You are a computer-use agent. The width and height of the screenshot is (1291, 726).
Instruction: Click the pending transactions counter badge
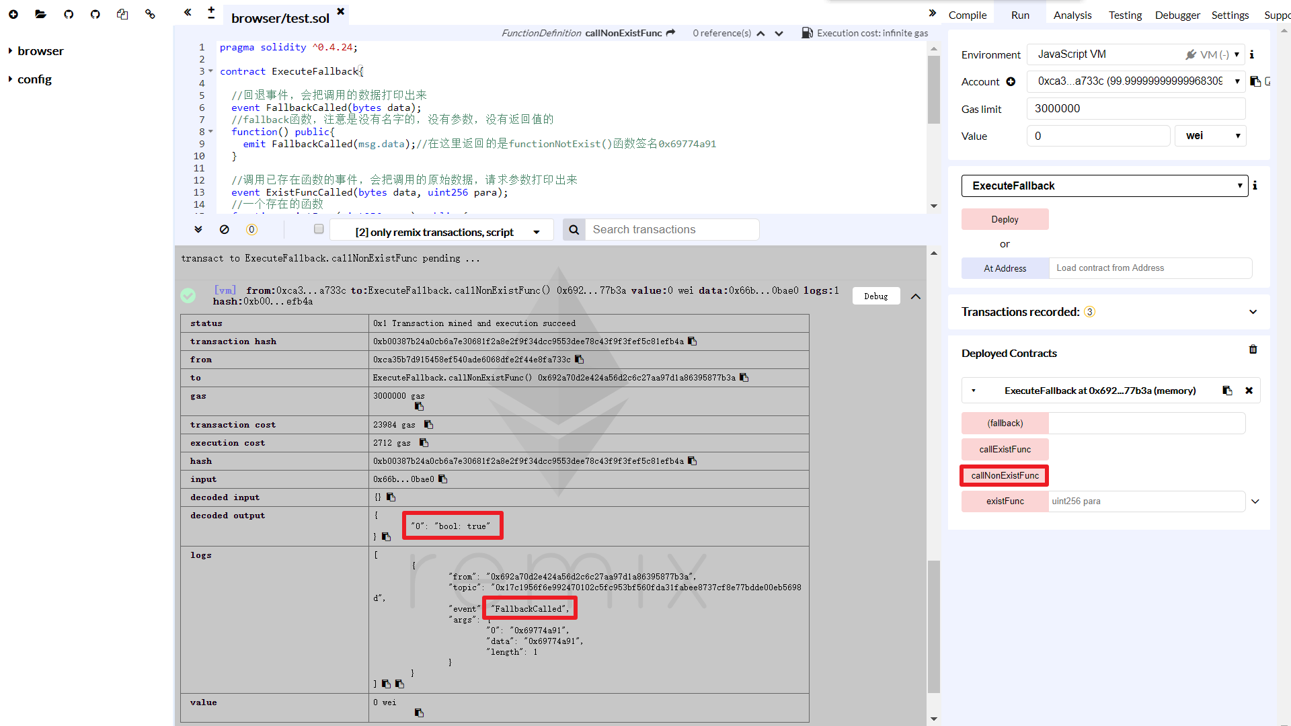(251, 229)
